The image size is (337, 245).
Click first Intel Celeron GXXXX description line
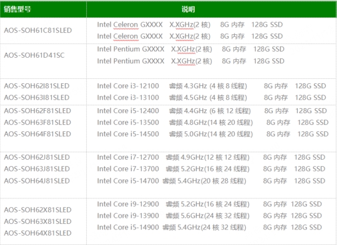(x=190, y=25)
